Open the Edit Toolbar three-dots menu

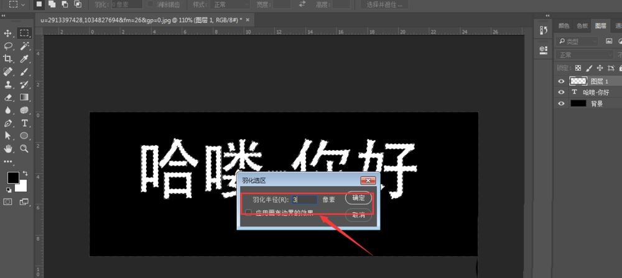tap(7, 161)
